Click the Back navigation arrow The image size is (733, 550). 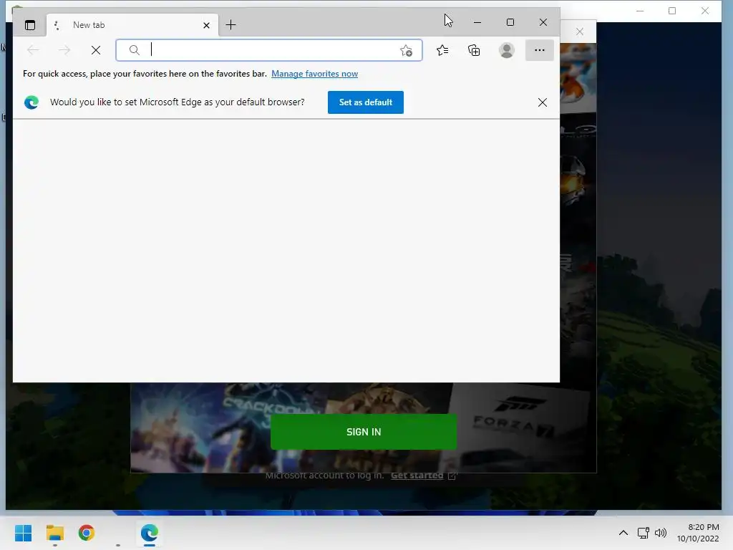pyautogui.click(x=33, y=50)
